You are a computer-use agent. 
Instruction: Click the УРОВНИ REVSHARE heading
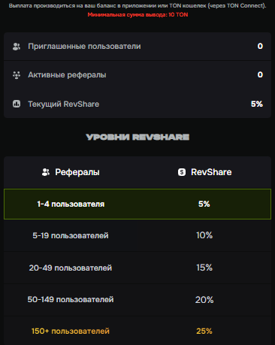137,137
